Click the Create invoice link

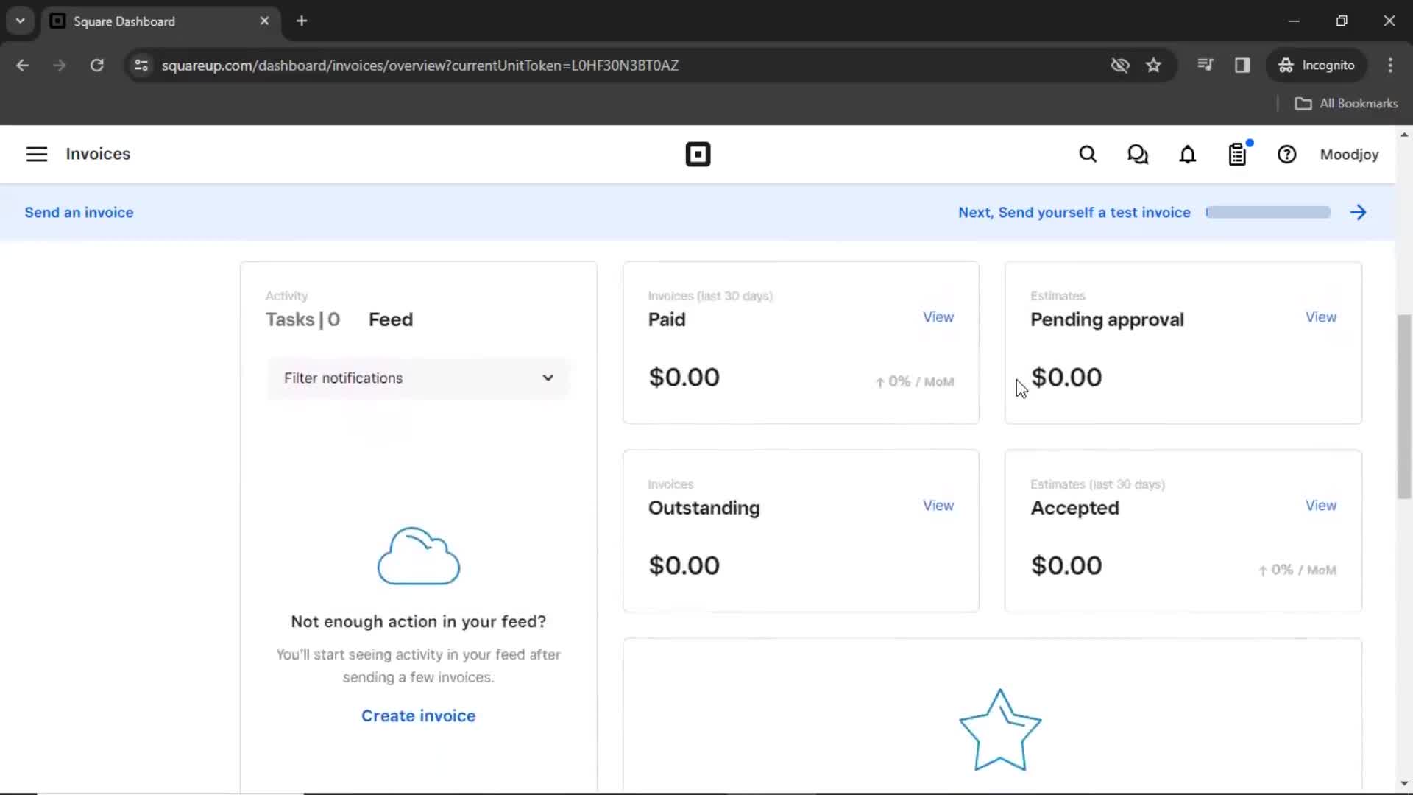pos(418,715)
